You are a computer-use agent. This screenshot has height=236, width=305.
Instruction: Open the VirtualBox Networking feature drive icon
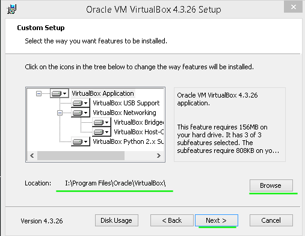[x=80, y=113]
